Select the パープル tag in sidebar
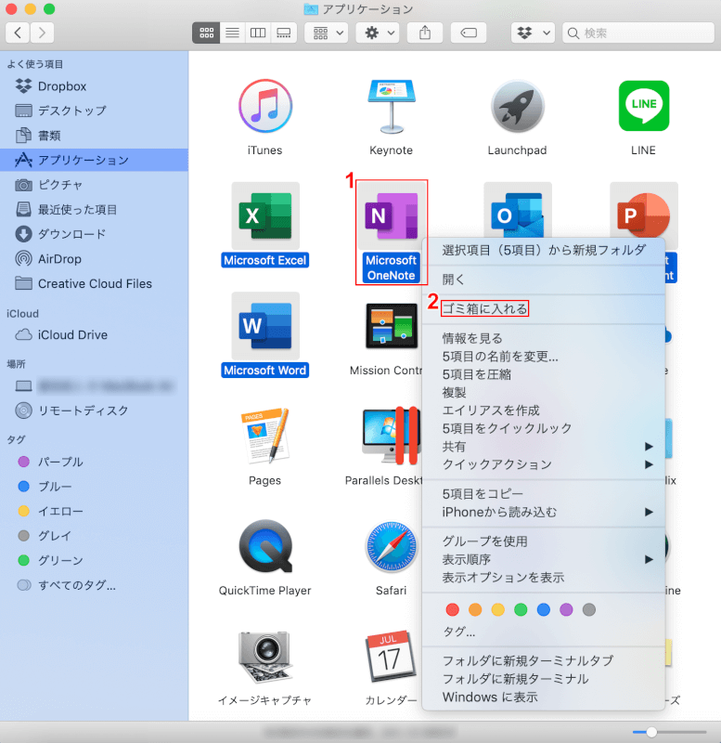The width and height of the screenshot is (721, 743). (x=95, y=462)
